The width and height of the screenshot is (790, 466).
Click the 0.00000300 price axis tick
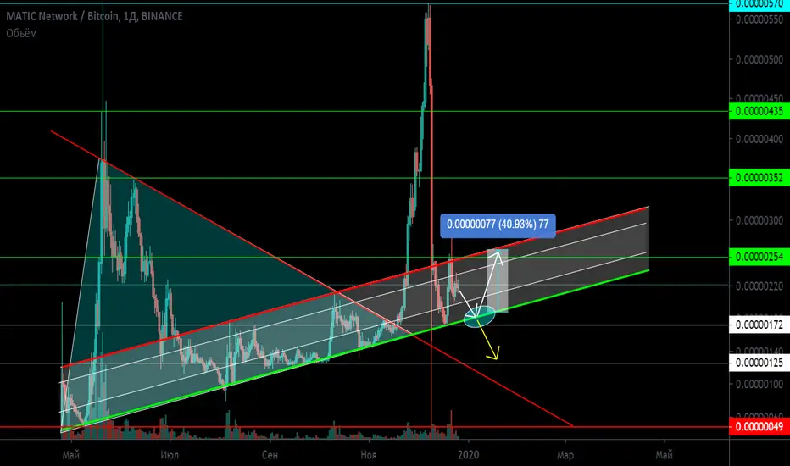click(759, 220)
